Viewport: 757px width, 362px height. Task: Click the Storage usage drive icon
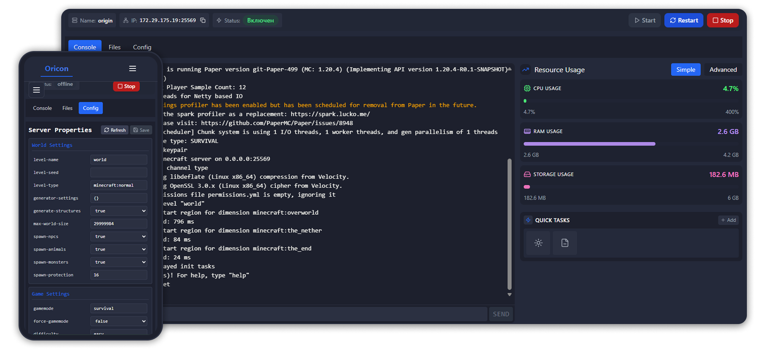tap(527, 174)
